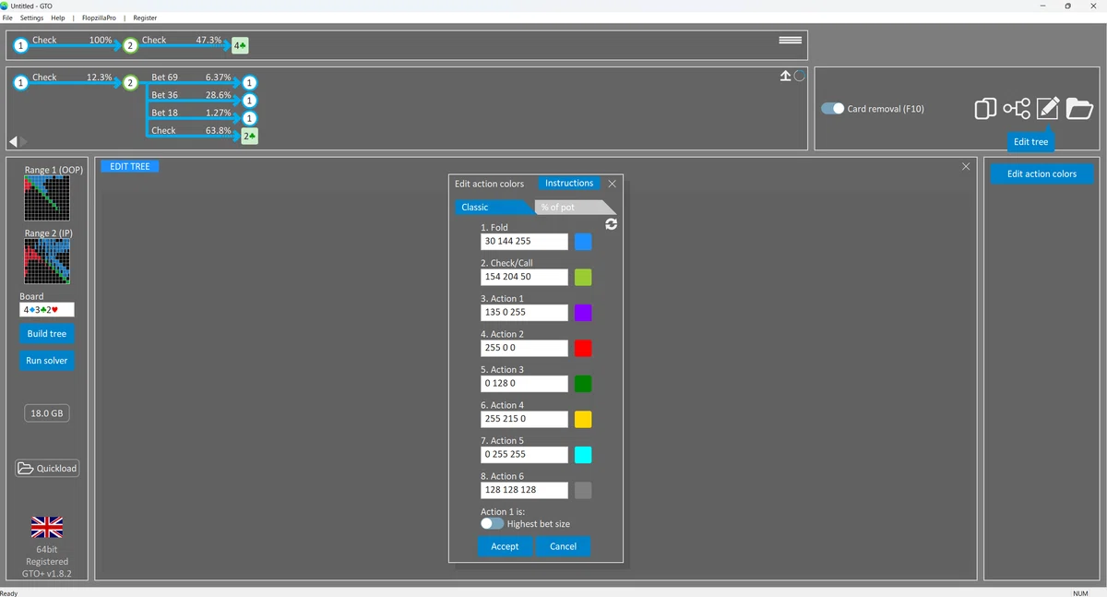Click the Action 4 RGB value field
Screen dimensions: 1107x597
tap(524, 419)
